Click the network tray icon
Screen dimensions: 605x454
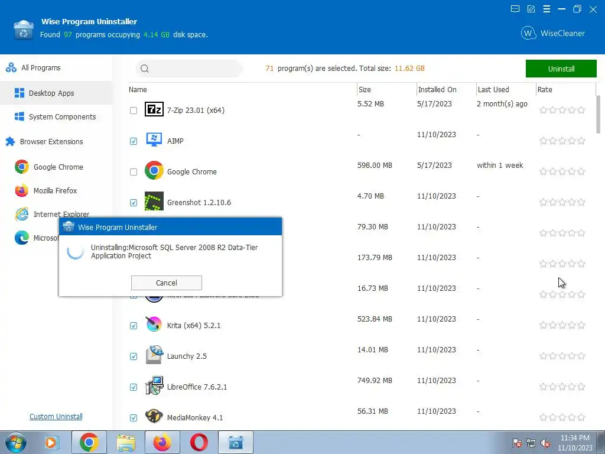click(531, 443)
